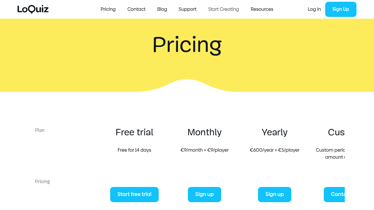The width and height of the screenshot is (374, 210).
Task: Sign up for the Monthly plan
Action: click(205, 195)
